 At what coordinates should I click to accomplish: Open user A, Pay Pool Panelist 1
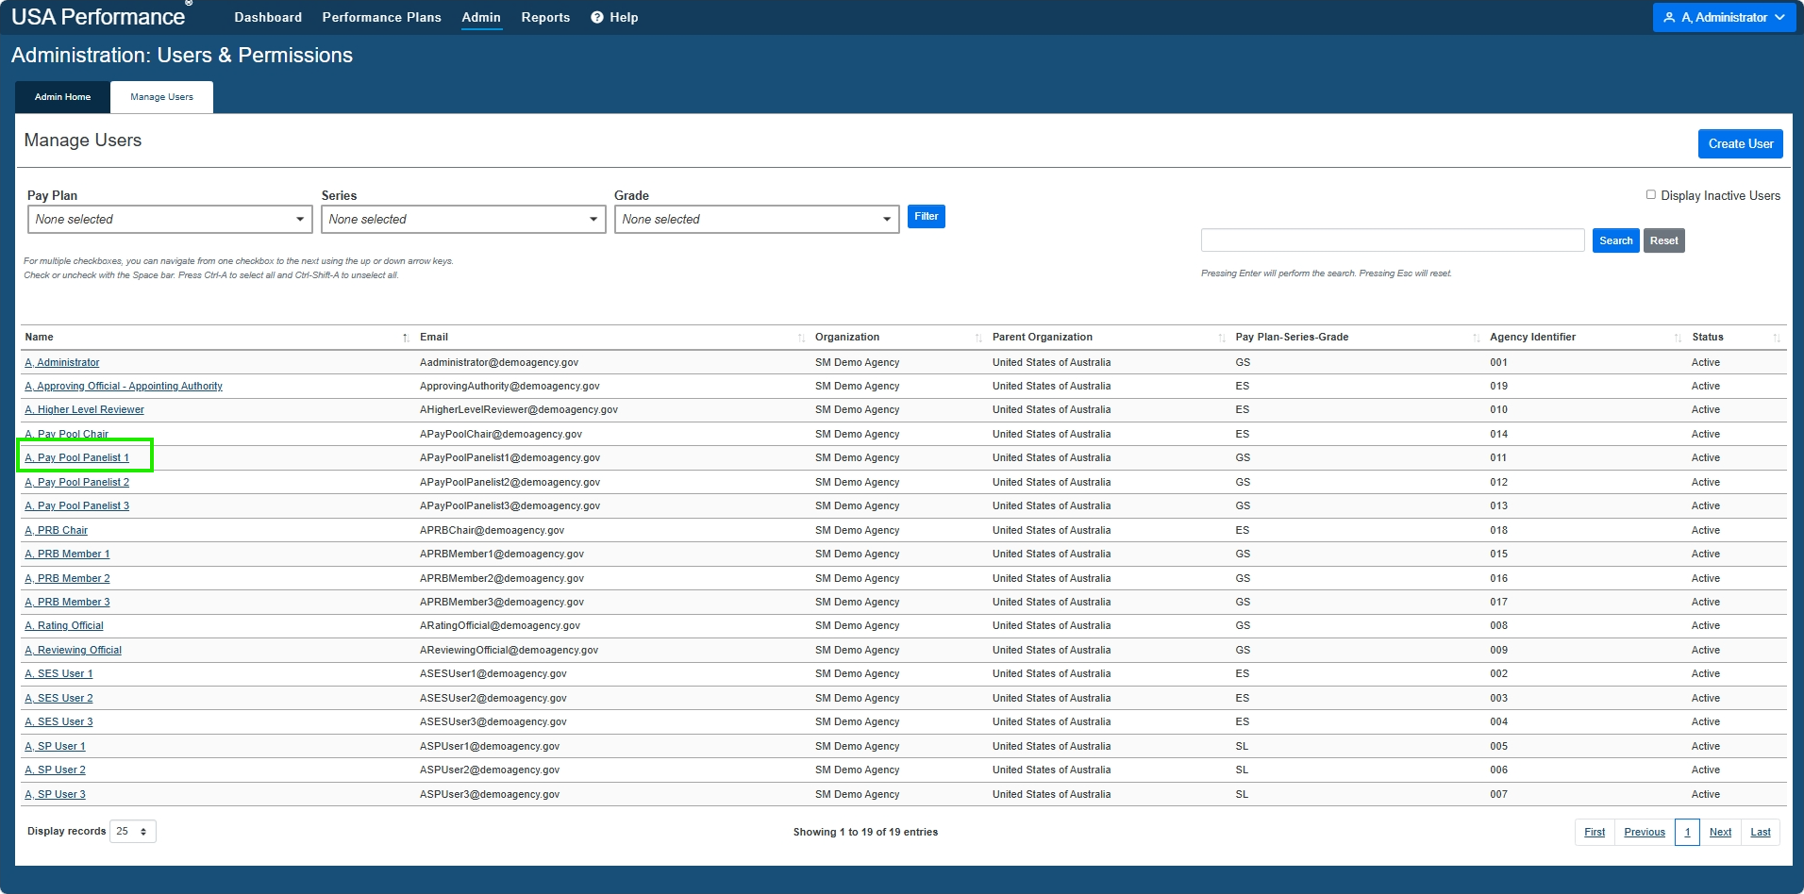point(77,457)
